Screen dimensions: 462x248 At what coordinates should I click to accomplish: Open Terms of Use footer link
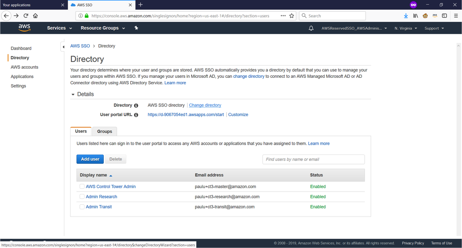[x=441, y=243]
